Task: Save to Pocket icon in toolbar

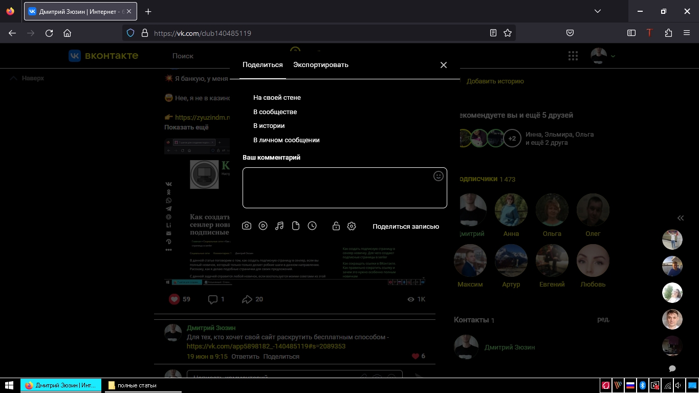Action: pos(570,33)
